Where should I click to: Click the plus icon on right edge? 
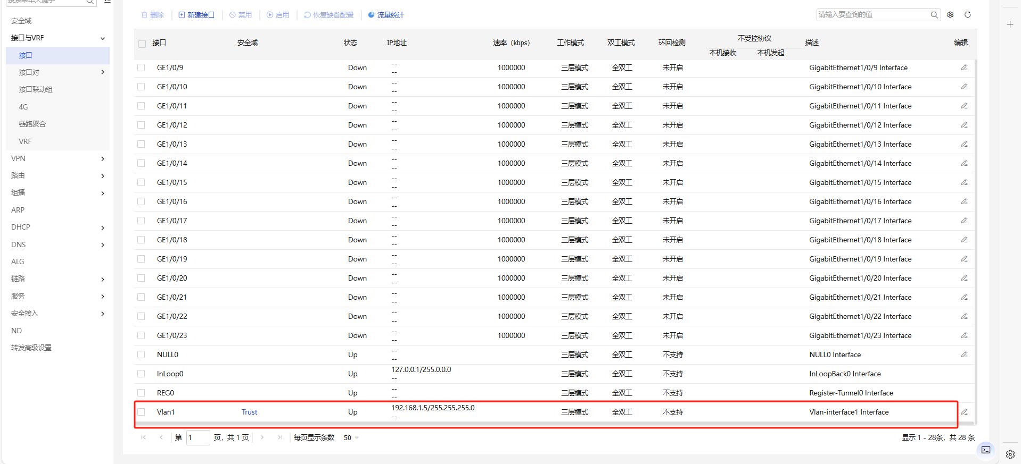tap(1010, 24)
